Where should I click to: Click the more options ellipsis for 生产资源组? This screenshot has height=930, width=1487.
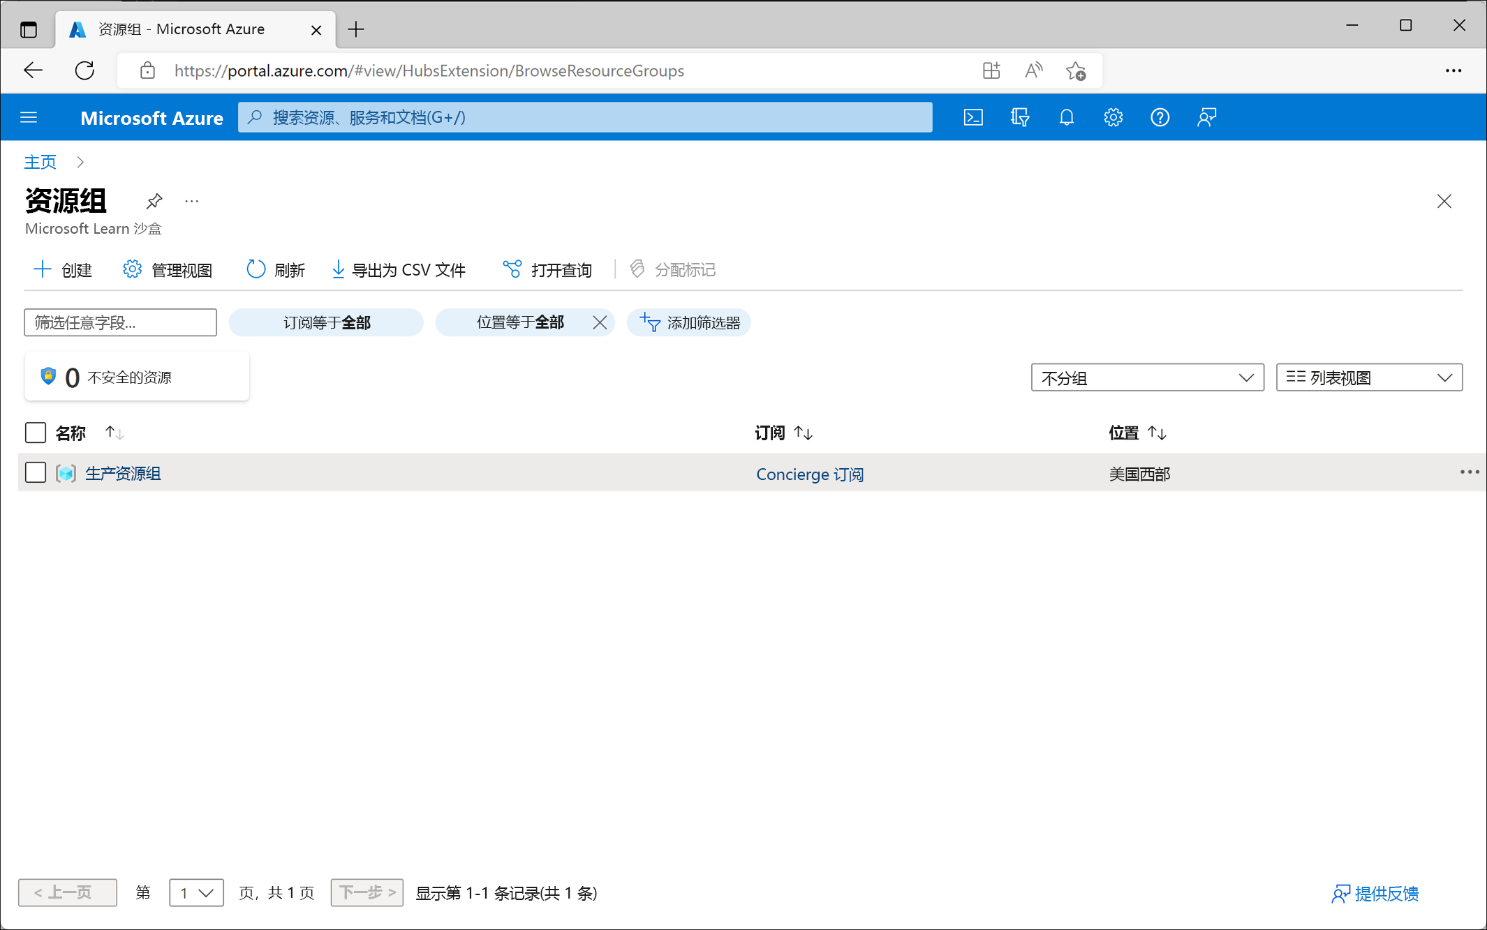1469,472
